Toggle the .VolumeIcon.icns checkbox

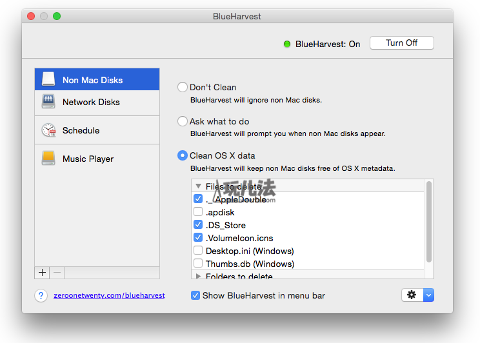pos(198,237)
